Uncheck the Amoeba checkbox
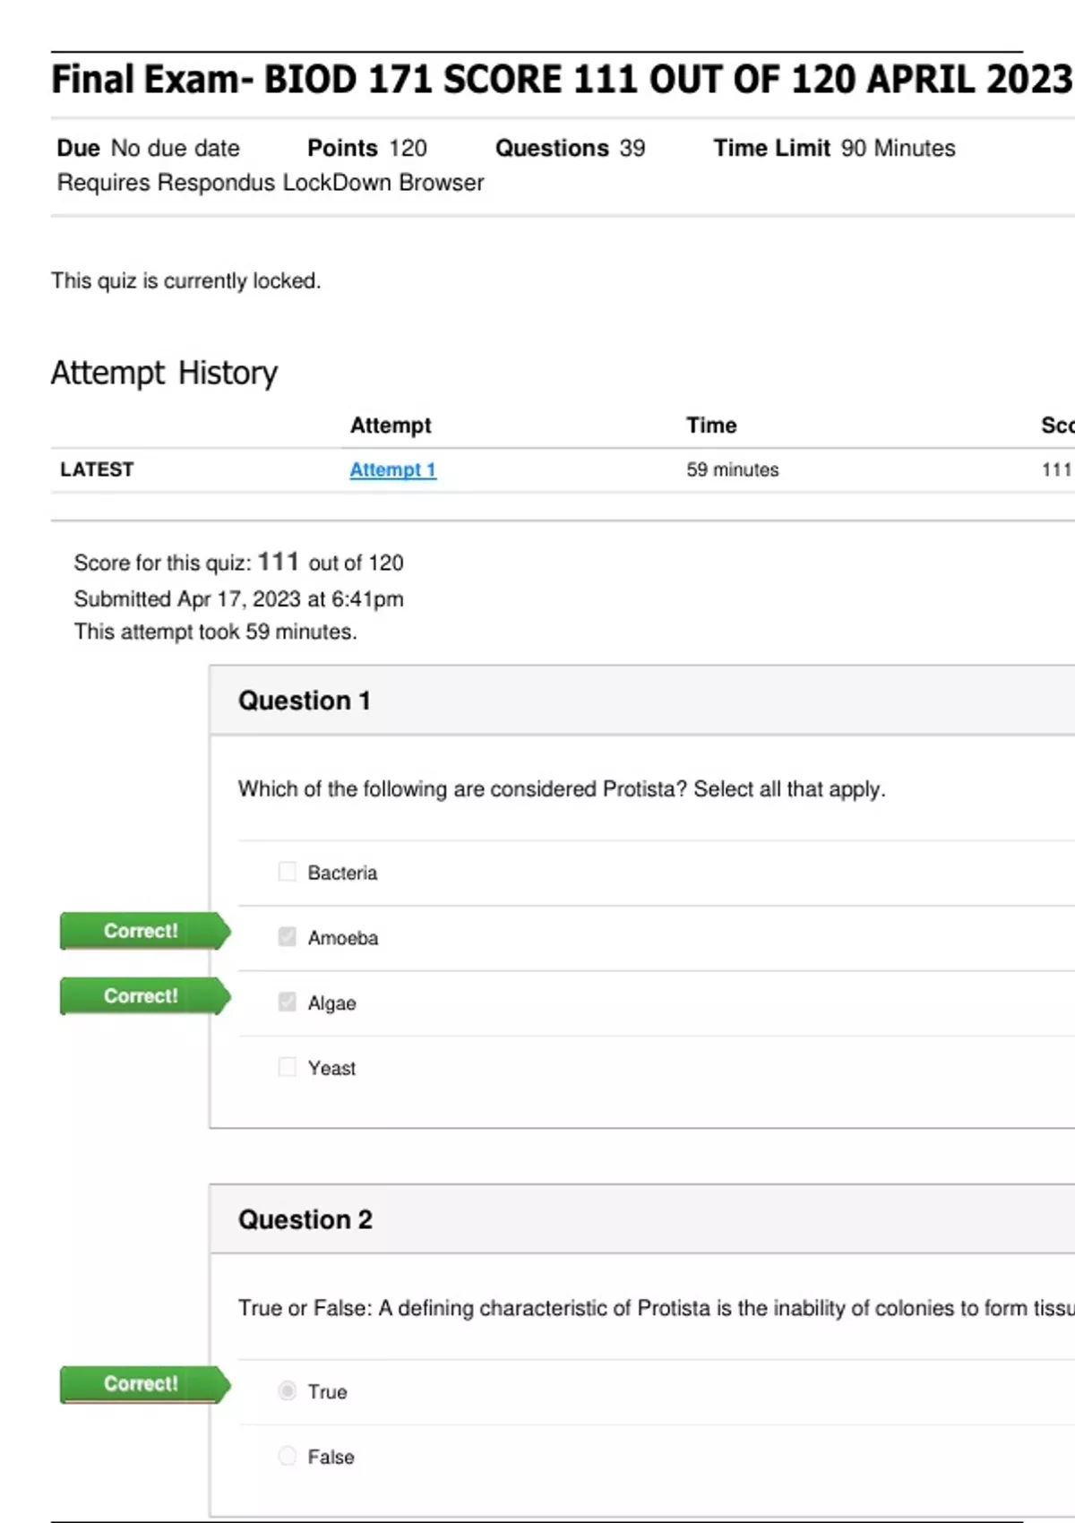The width and height of the screenshot is (1075, 1523). [x=287, y=937]
